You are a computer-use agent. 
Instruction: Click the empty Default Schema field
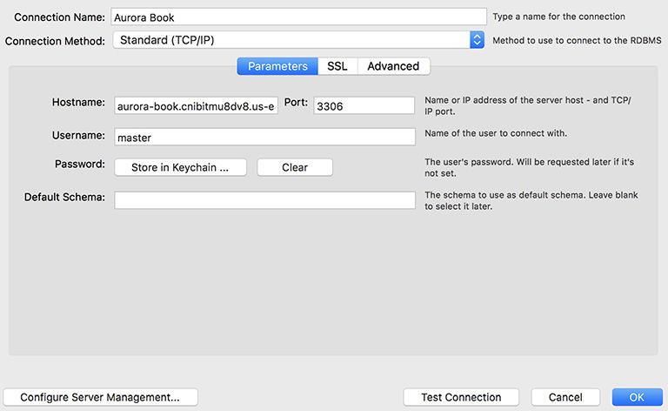[264, 200]
